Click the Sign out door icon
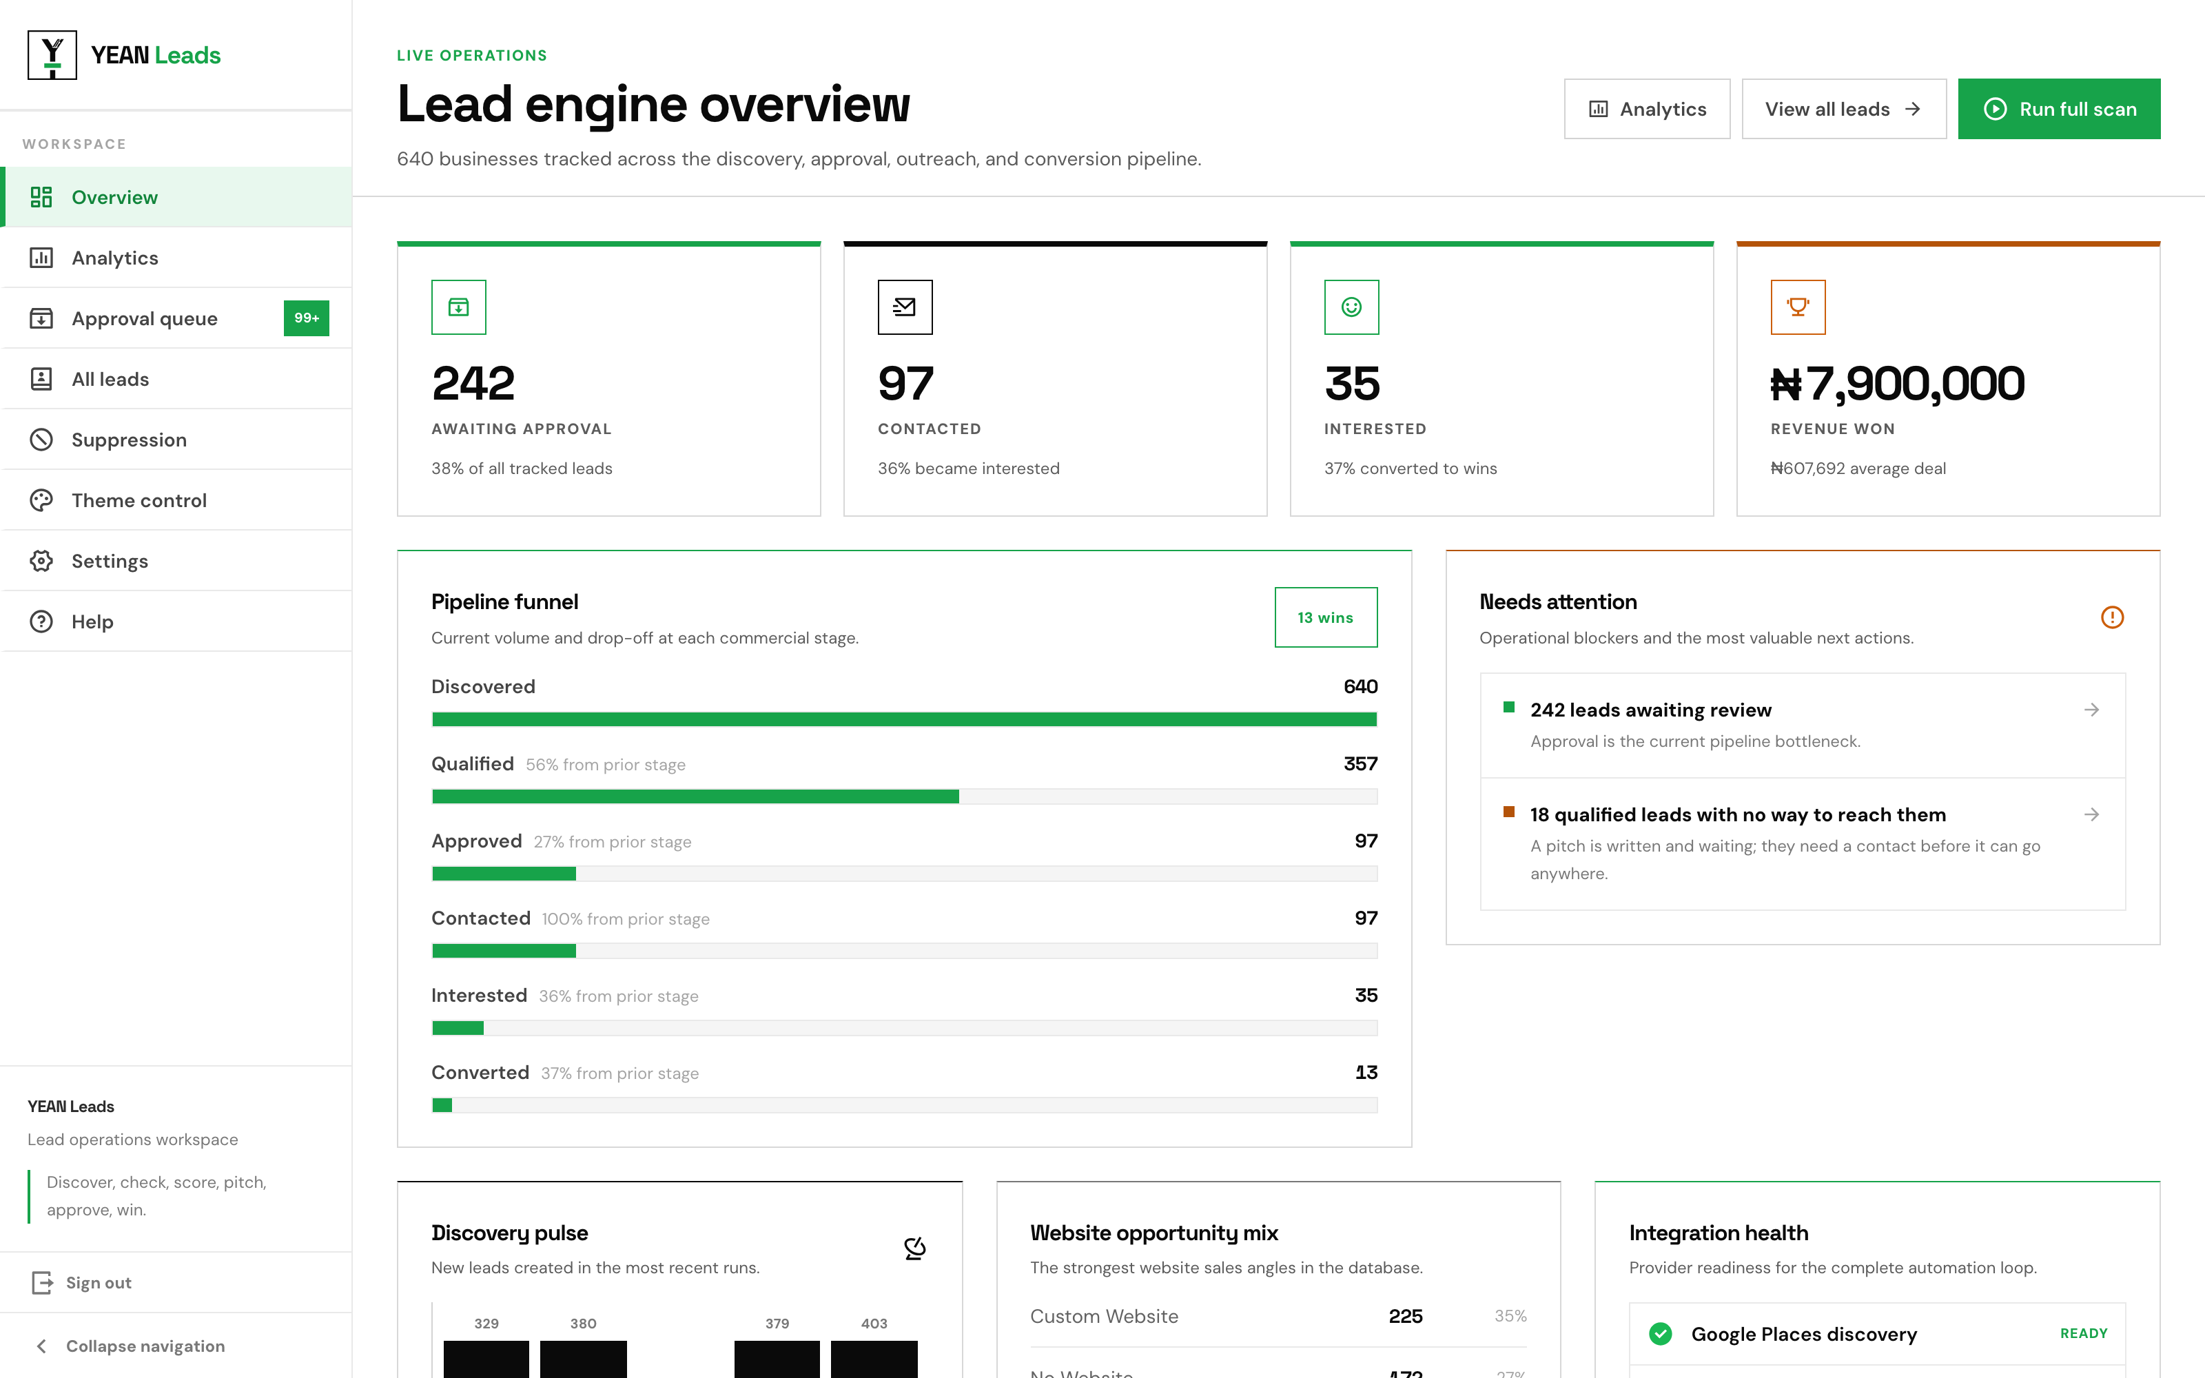This screenshot has width=2205, height=1378. click(x=42, y=1282)
